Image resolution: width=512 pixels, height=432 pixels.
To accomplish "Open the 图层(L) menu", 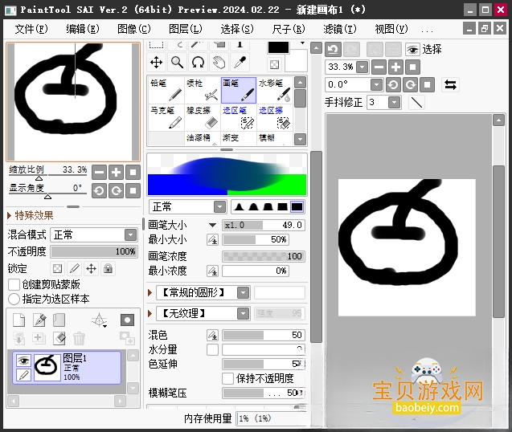I will (x=185, y=29).
